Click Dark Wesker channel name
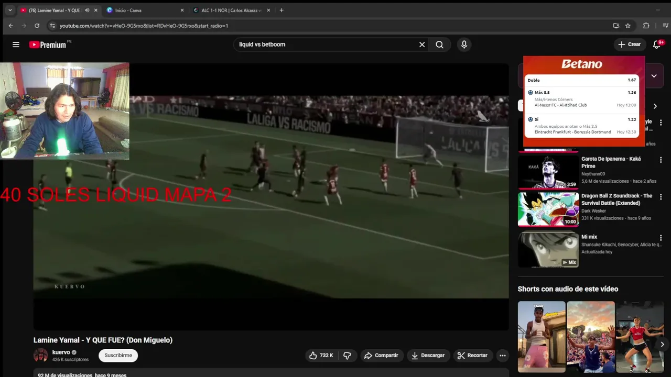 (x=594, y=211)
